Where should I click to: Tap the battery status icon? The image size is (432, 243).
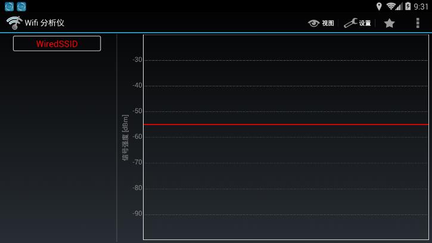408,7
